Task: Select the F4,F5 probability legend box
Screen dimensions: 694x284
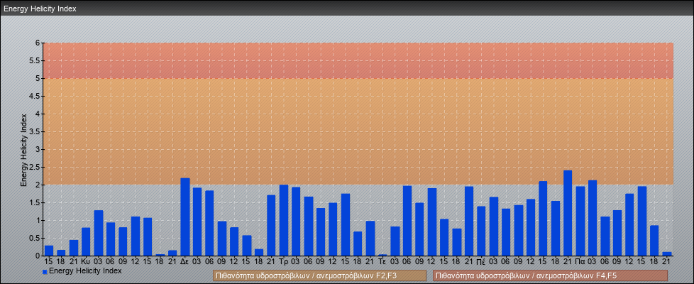Action: 550,275
